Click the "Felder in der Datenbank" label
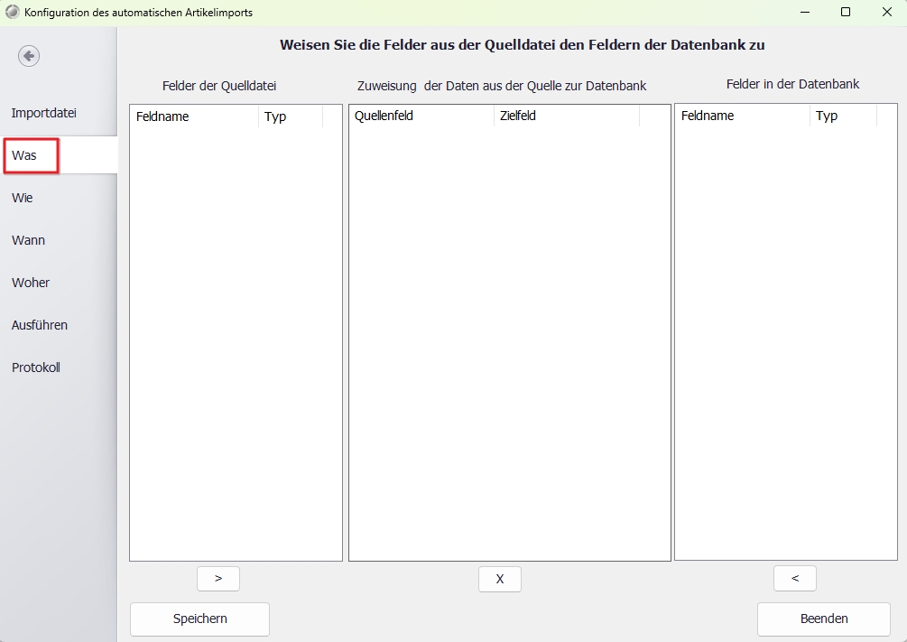Screen dimensions: 907x642 coord(792,85)
